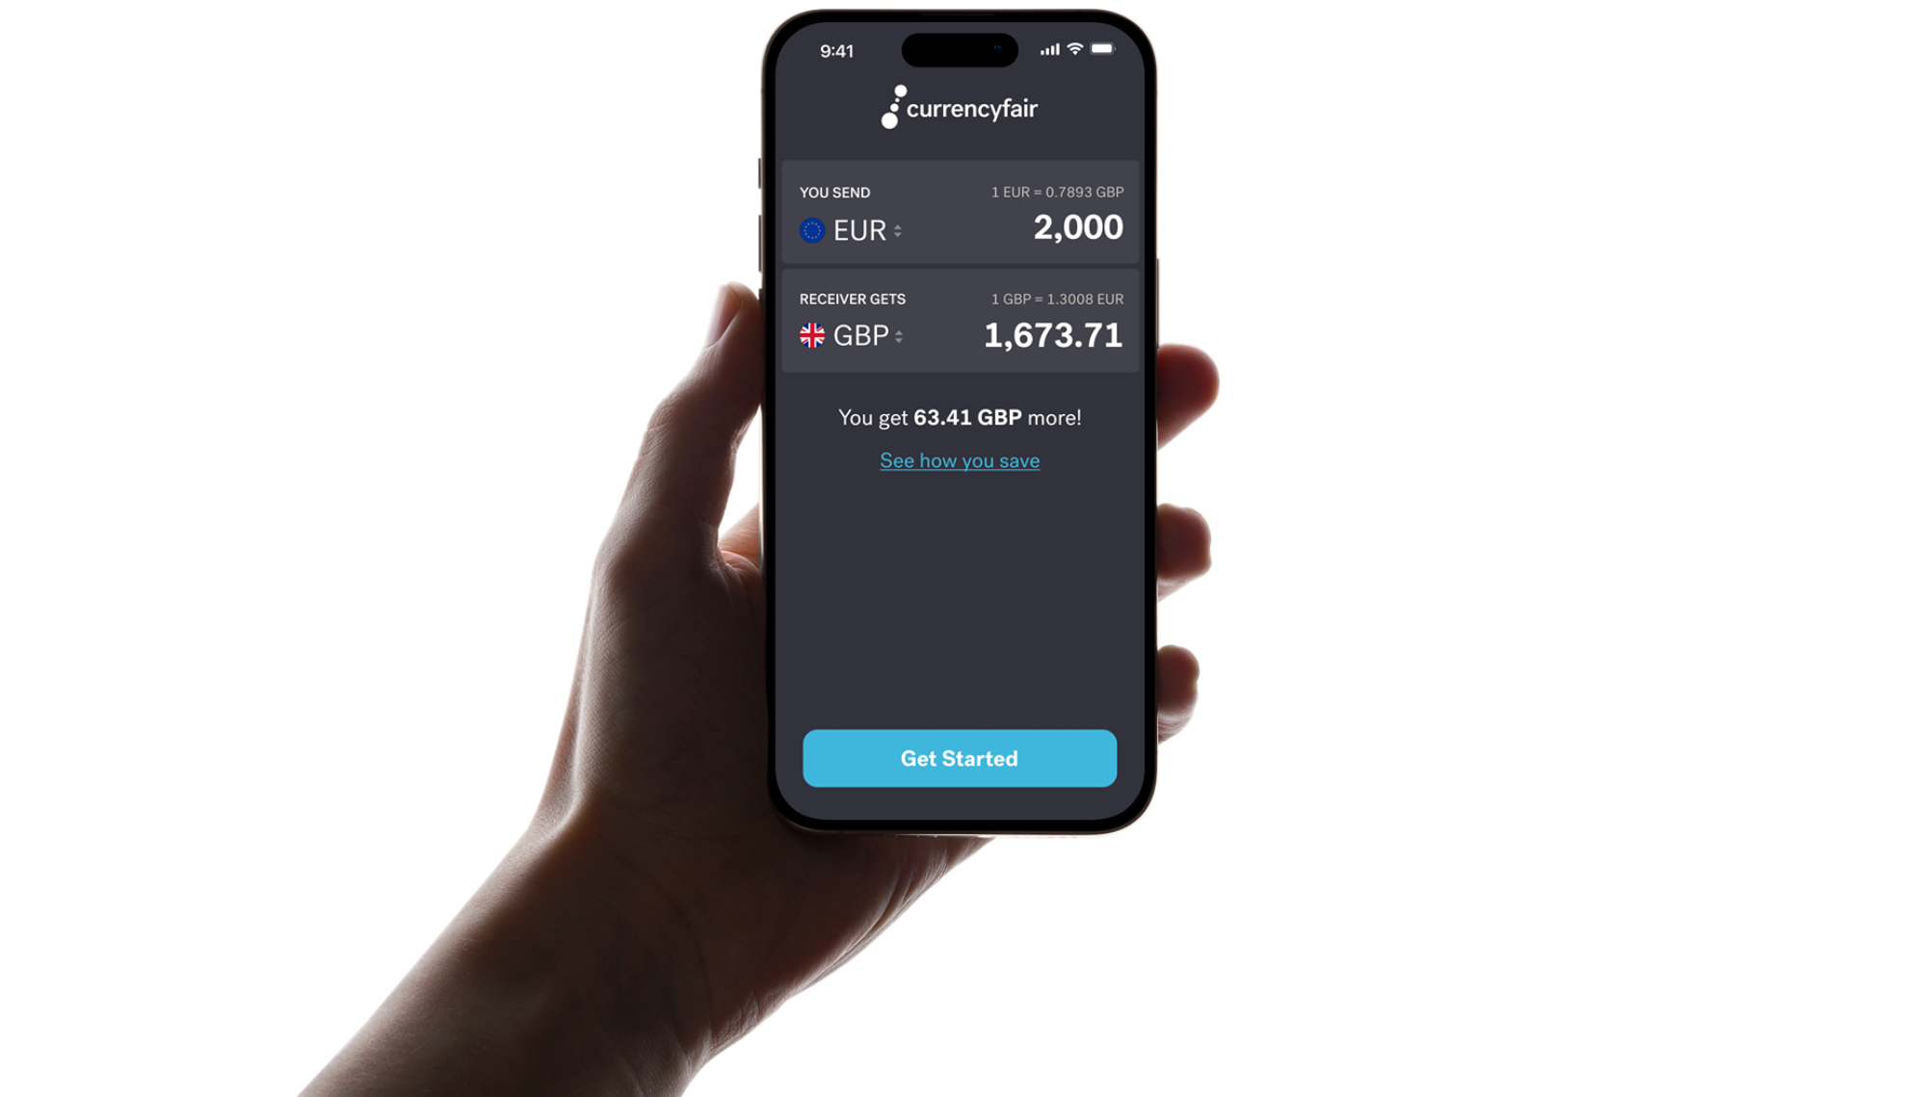
Task: View converted amount 1,673.71 GBP
Action: 1052,335
